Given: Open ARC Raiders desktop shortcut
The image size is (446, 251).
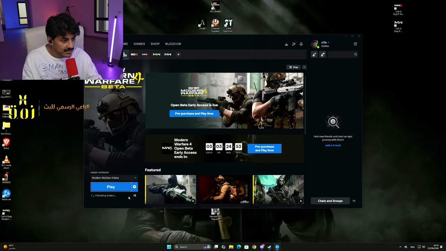Looking at the screenshot, I should [x=215, y=7].
